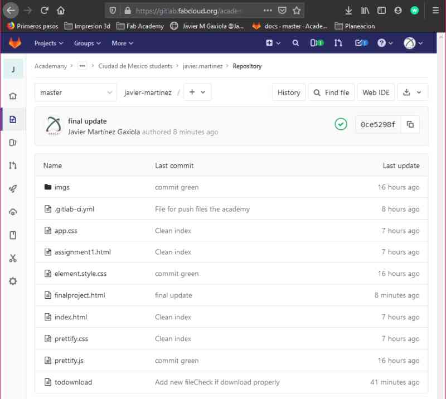Image resolution: width=446 pixels, height=399 pixels.
Task: View the passed pipeline status checkmark
Action: [341, 124]
